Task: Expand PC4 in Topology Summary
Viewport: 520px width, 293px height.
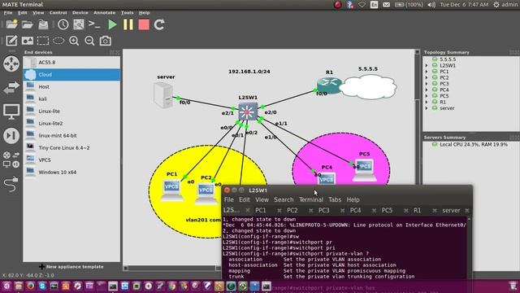Action: (x=427, y=90)
